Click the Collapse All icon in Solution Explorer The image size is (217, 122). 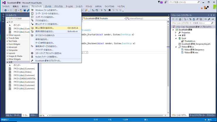pos(197,19)
